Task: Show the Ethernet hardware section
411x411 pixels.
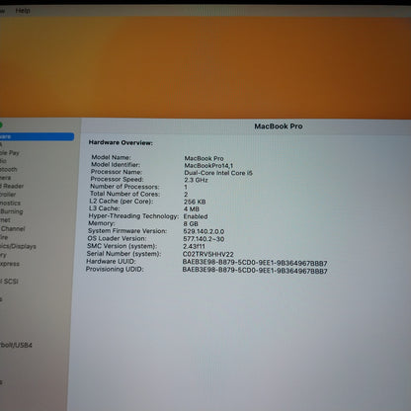Action: pyautogui.click(x=5, y=220)
